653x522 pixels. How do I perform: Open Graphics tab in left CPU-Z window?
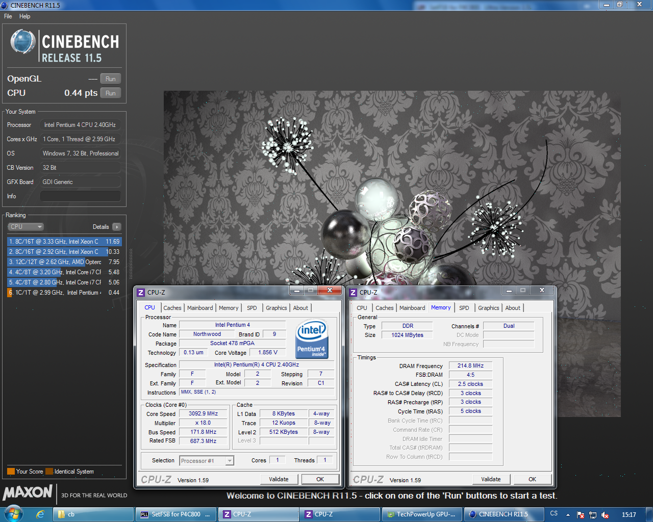click(277, 308)
